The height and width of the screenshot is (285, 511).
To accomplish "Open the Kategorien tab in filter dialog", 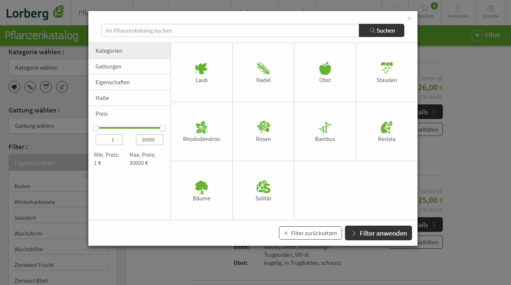I will (x=129, y=51).
